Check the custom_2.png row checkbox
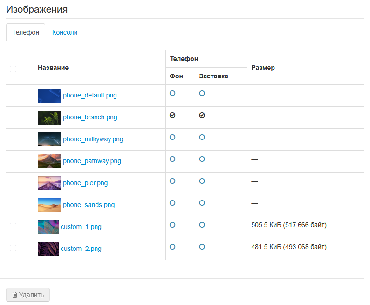 tap(13, 248)
